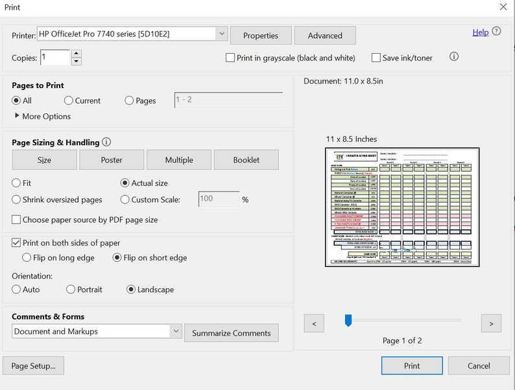Click the page preview slider handle
The width and height of the screenshot is (515, 390).
(348, 321)
